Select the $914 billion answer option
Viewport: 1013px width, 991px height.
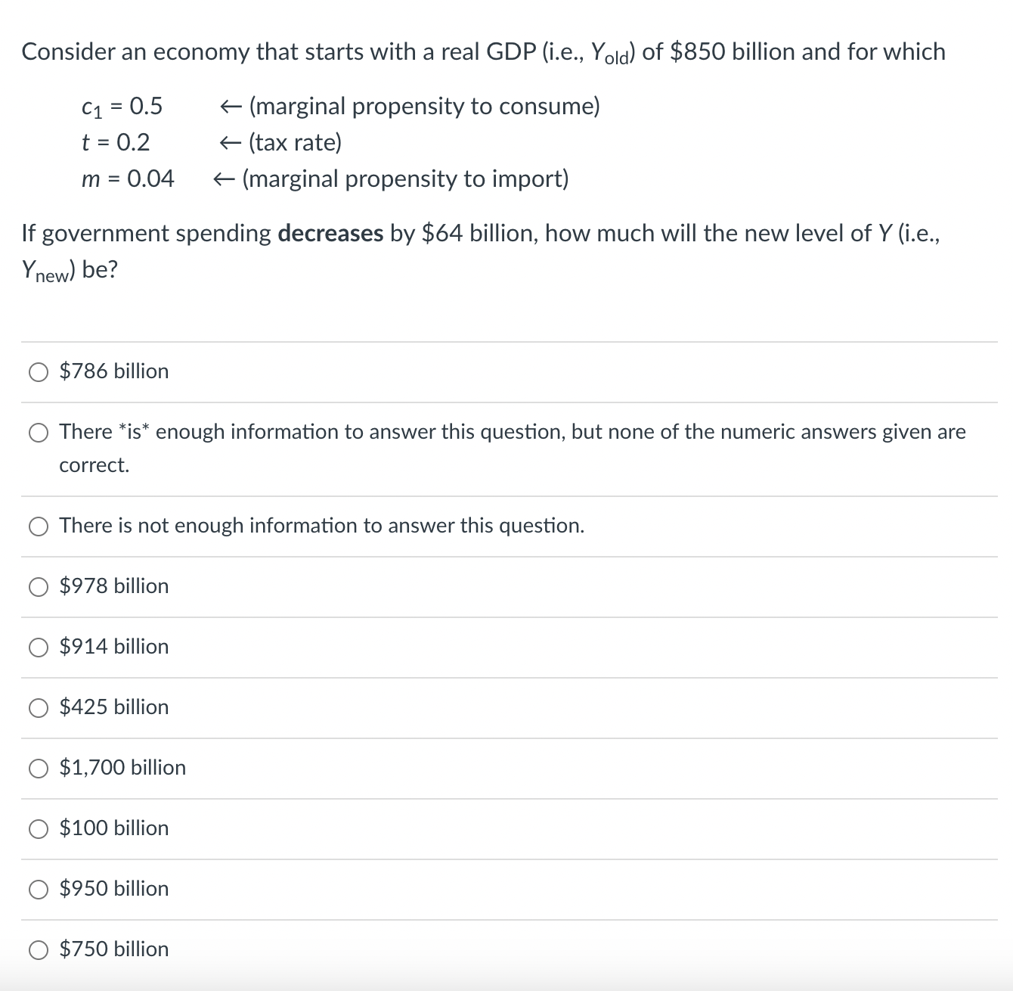click(38, 646)
